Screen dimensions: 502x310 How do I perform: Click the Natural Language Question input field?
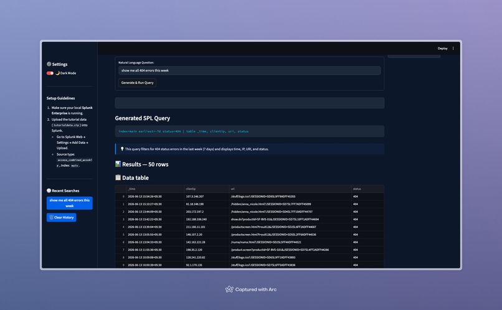click(x=249, y=70)
